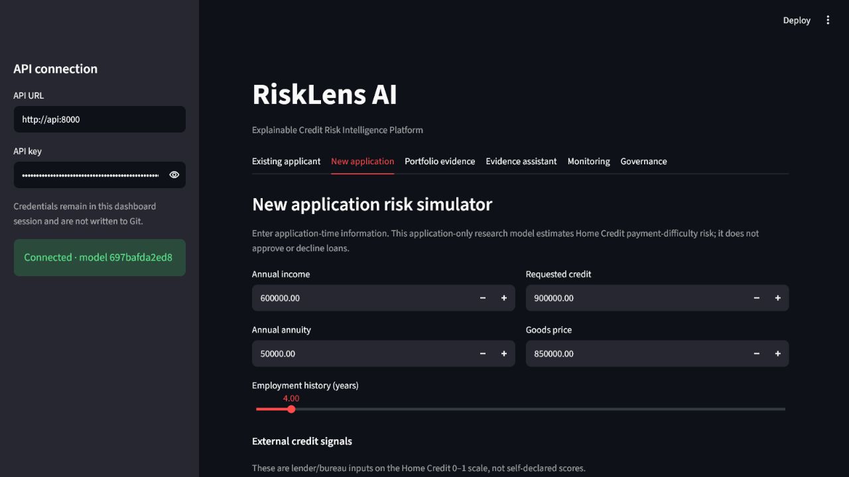This screenshot has height=477, width=849.
Task: Click the Explainable Credit Risk Intelligence Platform subtitle
Action: (x=338, y=130)
